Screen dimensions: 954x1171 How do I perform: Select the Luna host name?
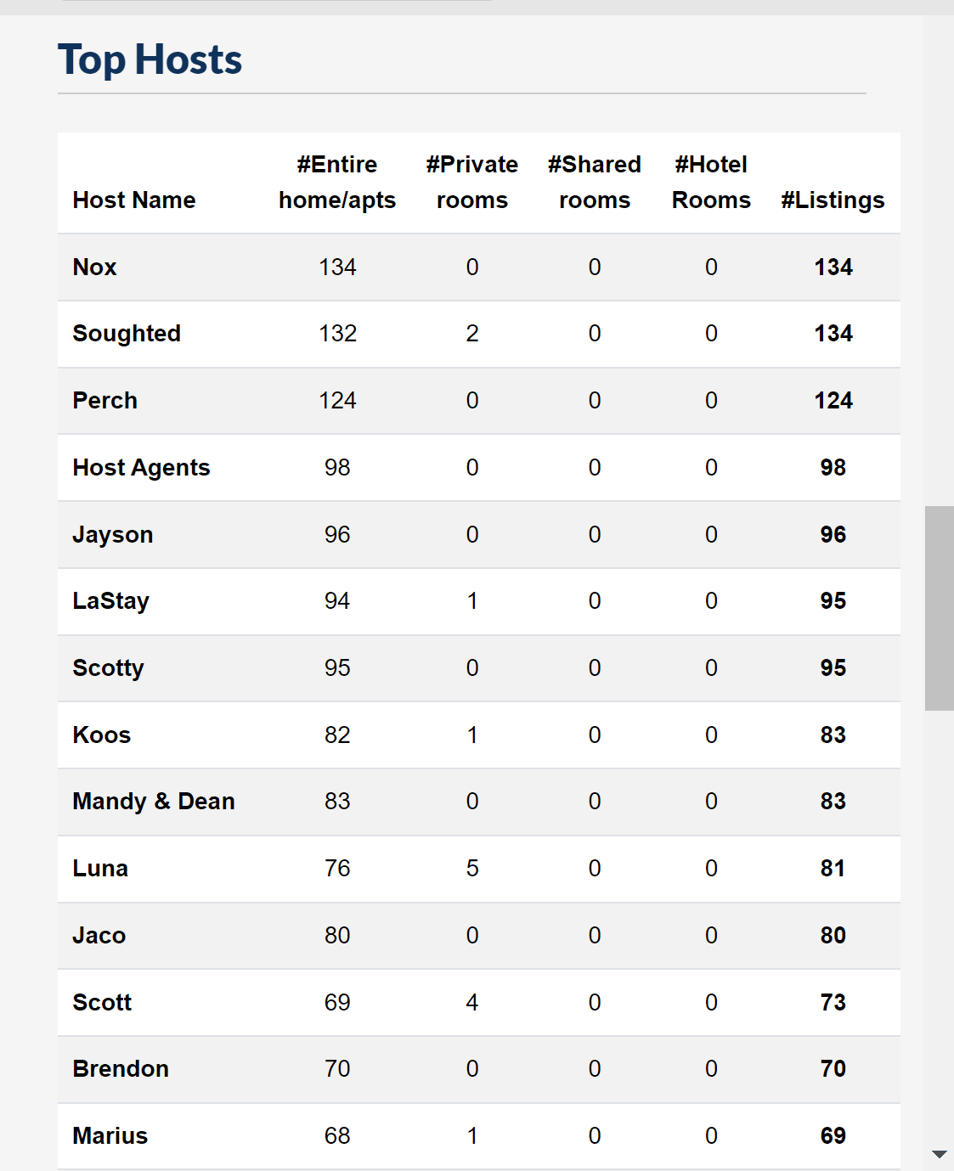point(100,869)
